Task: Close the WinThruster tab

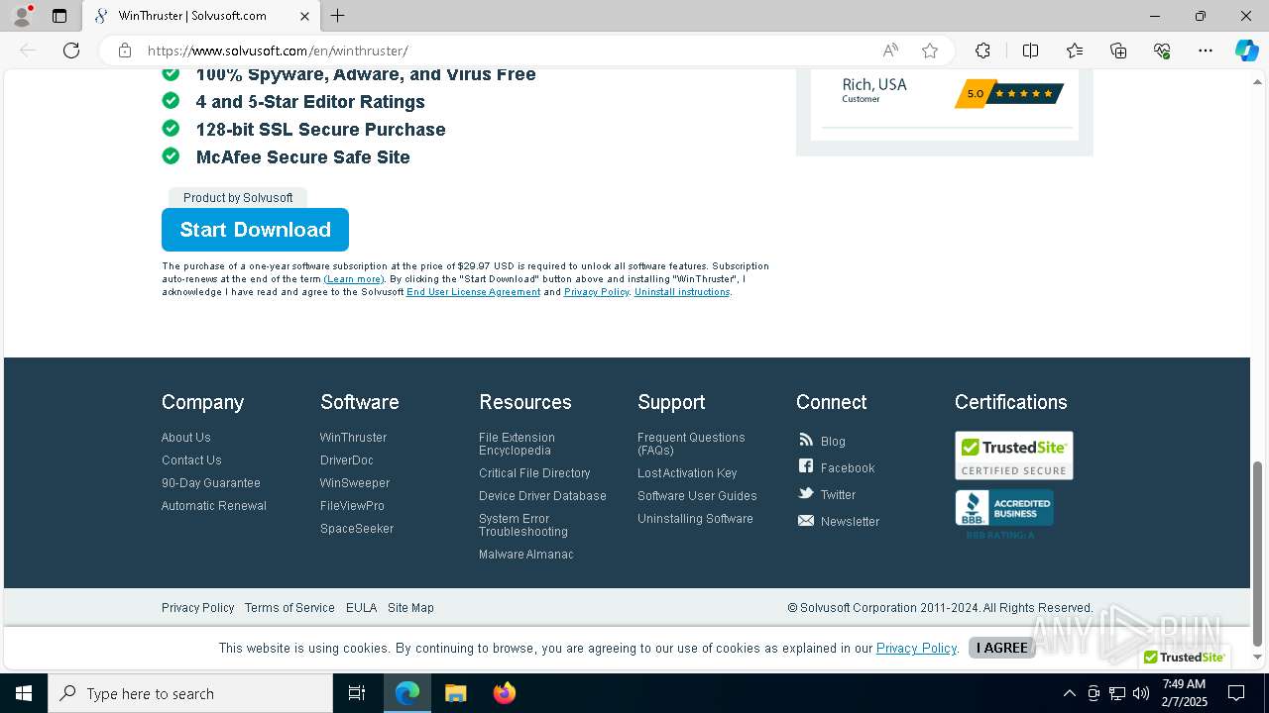Action: [304, 16]
